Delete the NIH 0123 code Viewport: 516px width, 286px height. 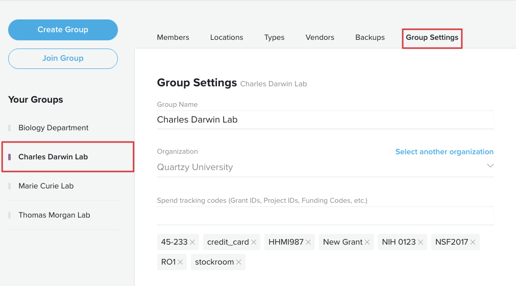(421, 242)
